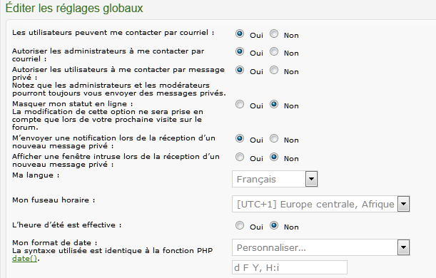This screenshot has width=436, height=278.
Task: Select Non for users contacting me by courriel
Action: 274,34
